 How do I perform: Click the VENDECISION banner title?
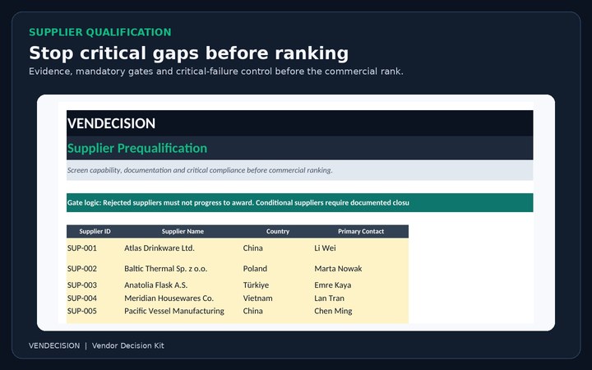tap(111, 123)
